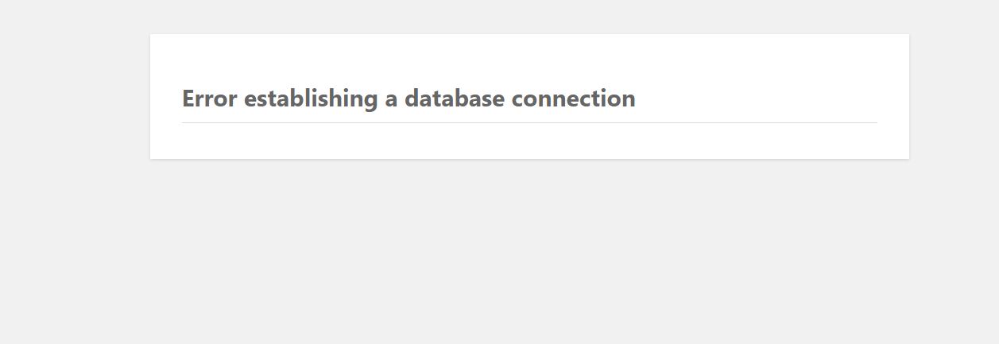Click the word "connection" in the heading
The image size is (999, 344).
573,99
